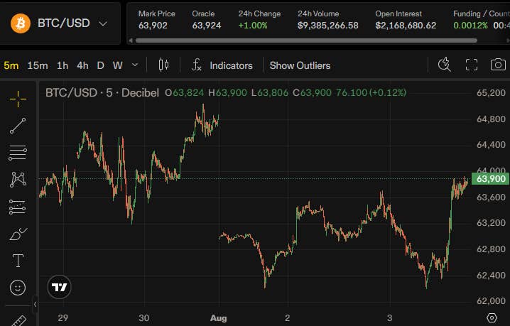Toggle Show Outliers on the chart
510x326 pixels.
[300, 65]
